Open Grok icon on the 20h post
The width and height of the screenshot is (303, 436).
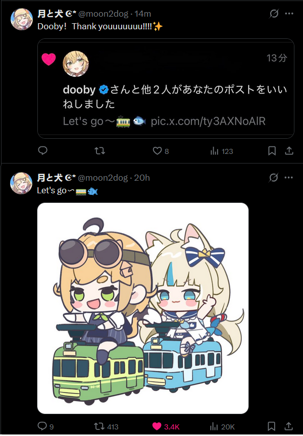coord(274,178)
